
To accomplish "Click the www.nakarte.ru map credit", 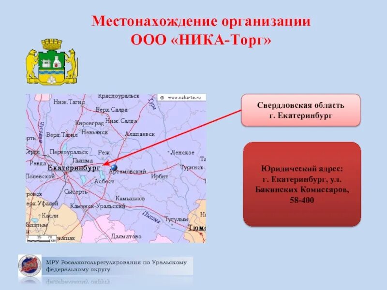I will [182, 98].
